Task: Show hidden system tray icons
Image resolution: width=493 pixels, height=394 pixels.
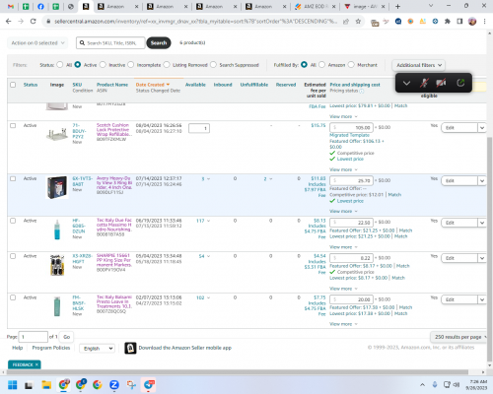Action: tap(422, 384)
